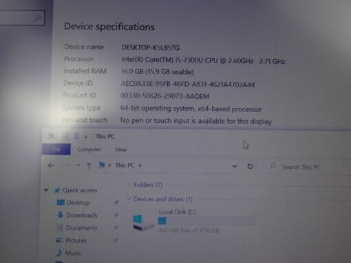The image size is (351, 263).
Task: Collapse the Quick access tree node
Action: (x=46, y=190)
